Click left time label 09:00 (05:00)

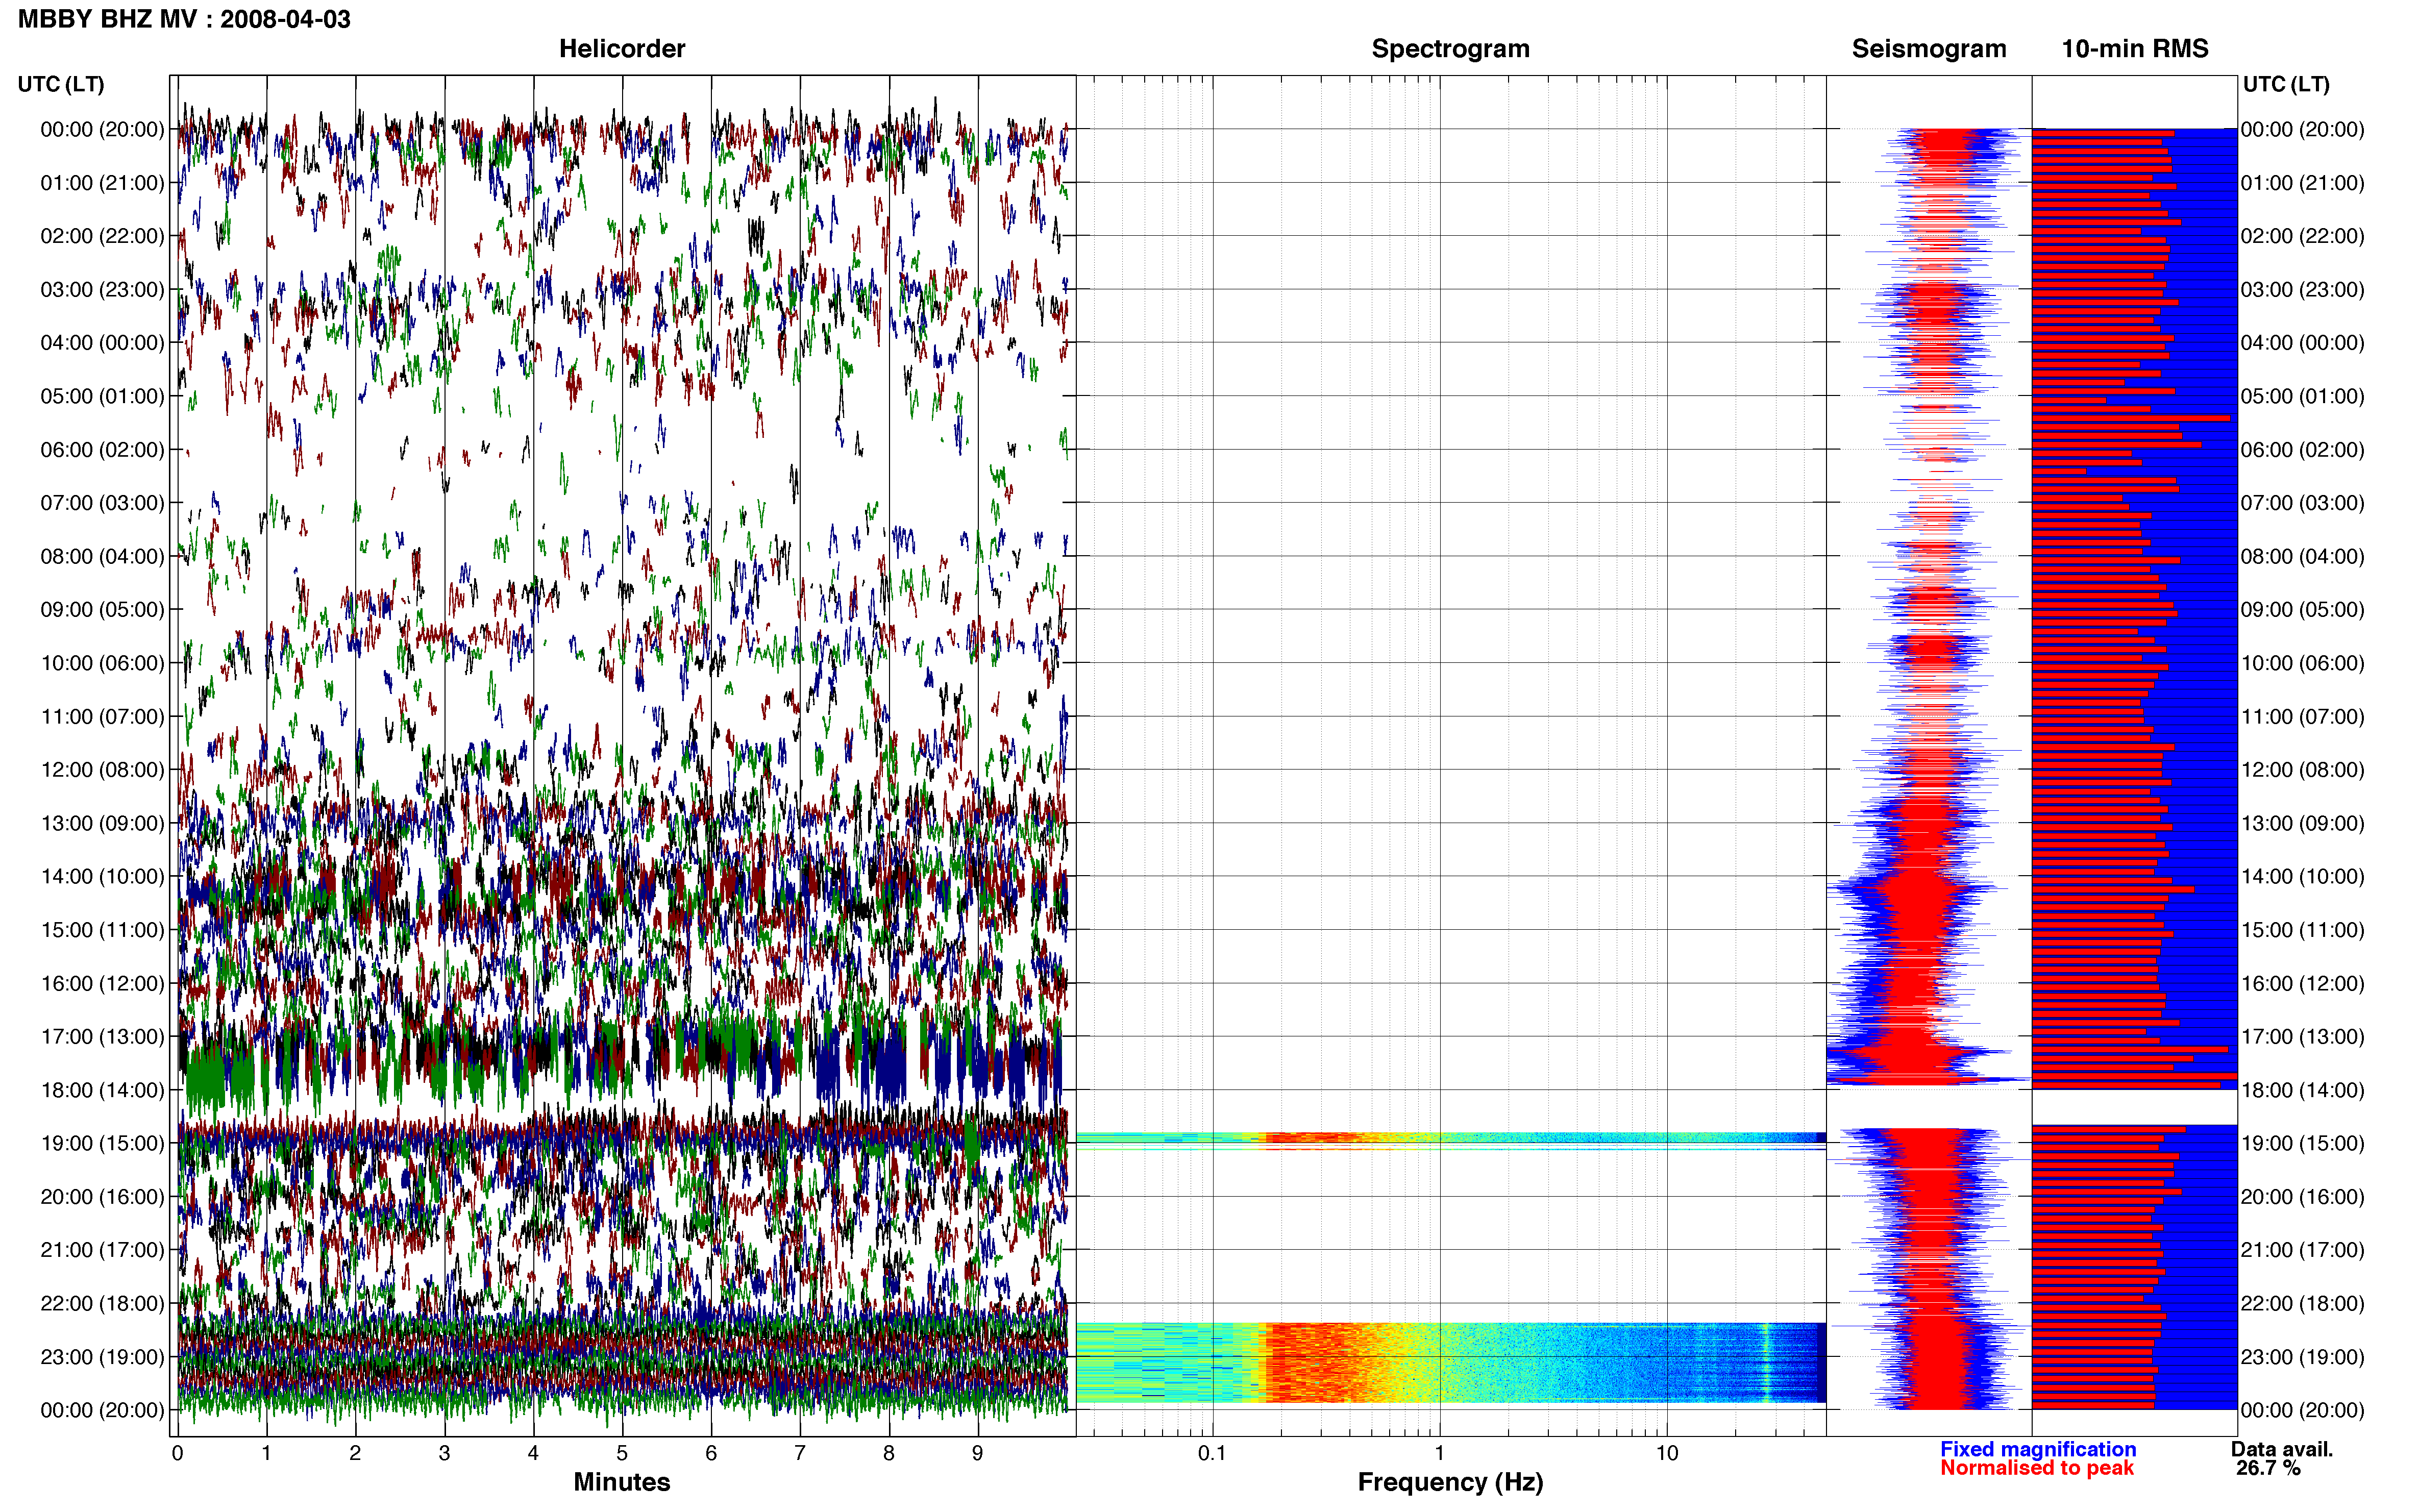[102, 610]
